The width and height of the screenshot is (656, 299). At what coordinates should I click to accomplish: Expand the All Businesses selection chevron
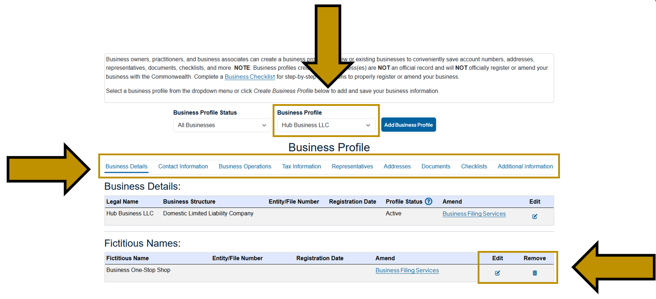[265, 125]
